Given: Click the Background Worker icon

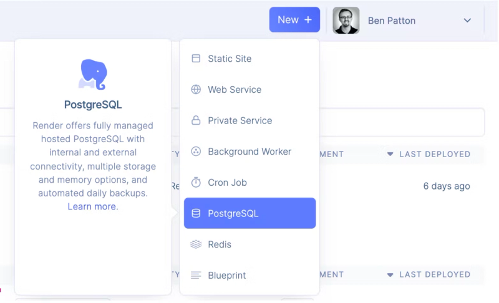Looking at the screenshot, I should click(x=196, y=151).
